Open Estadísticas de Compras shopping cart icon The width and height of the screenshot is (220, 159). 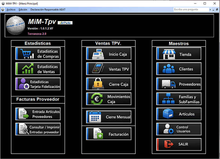tap(27, 54)
